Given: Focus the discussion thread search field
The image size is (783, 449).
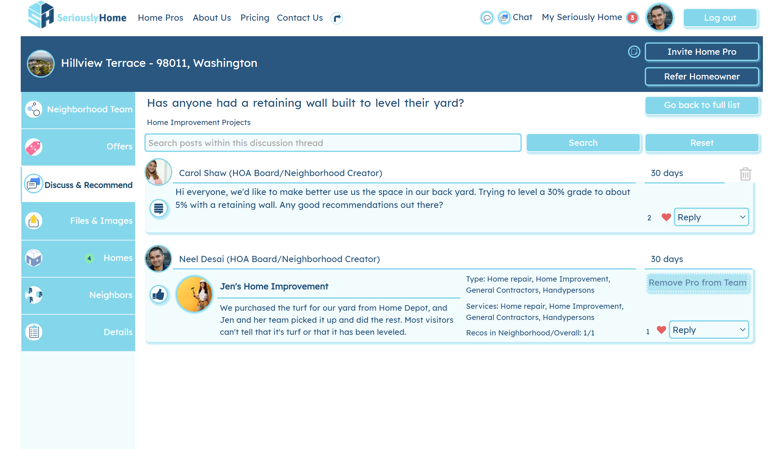Looking at the screenshot, I should [x=333, y=143].
